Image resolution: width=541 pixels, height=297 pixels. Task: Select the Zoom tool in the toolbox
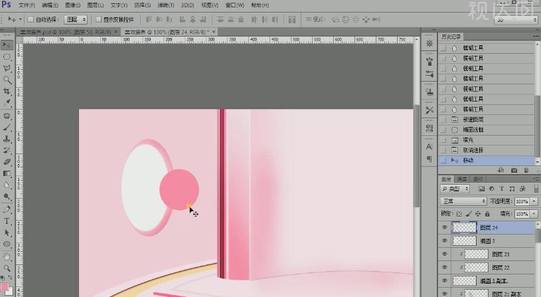tap(7, 268)
